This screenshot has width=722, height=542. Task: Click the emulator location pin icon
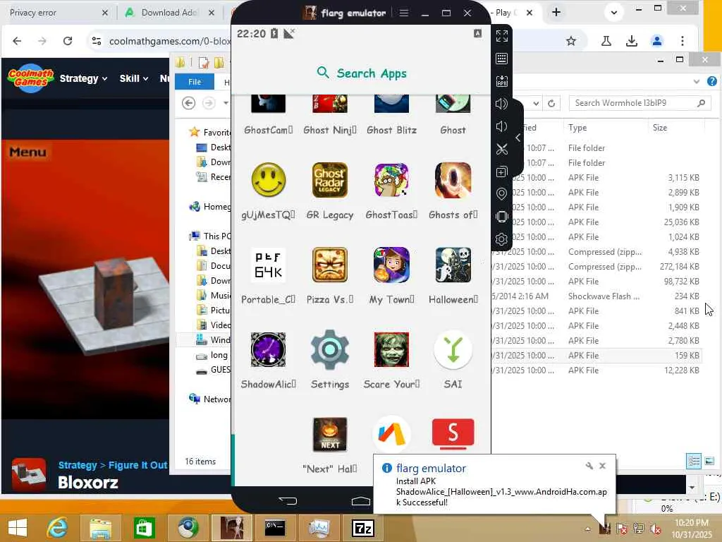[502, 194]
